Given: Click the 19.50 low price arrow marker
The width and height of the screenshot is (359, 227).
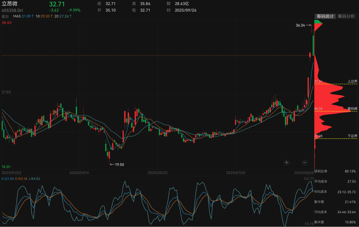Looking at the screenshot, I should (117, 164).
